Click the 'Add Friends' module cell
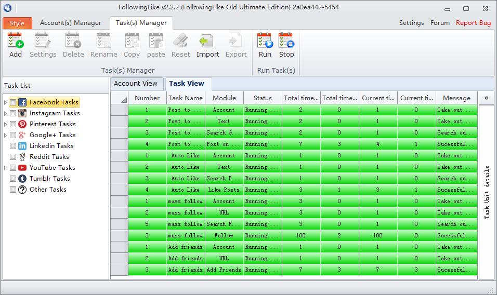 tap(224, 270)
